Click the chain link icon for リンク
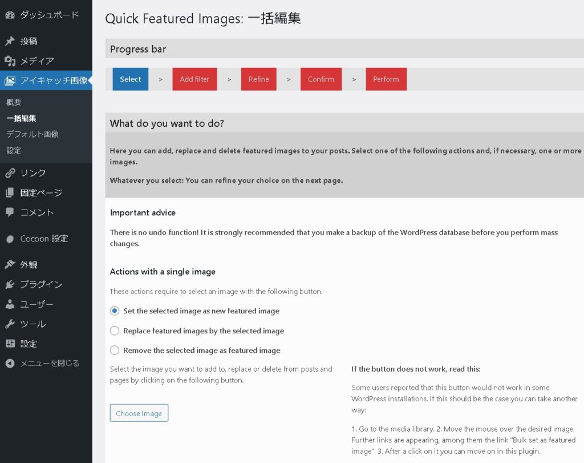 pos(10,173)
